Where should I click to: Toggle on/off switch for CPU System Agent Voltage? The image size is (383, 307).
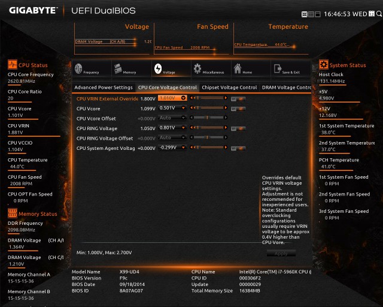pos(238,148)
